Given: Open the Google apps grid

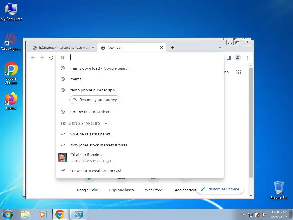Looking at the screenshot, I should [x=239, y=72].
